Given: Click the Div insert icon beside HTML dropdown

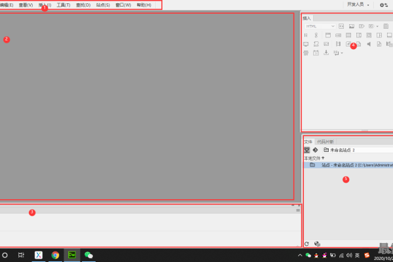Looking at the screenshot, I should coord(341,26).
